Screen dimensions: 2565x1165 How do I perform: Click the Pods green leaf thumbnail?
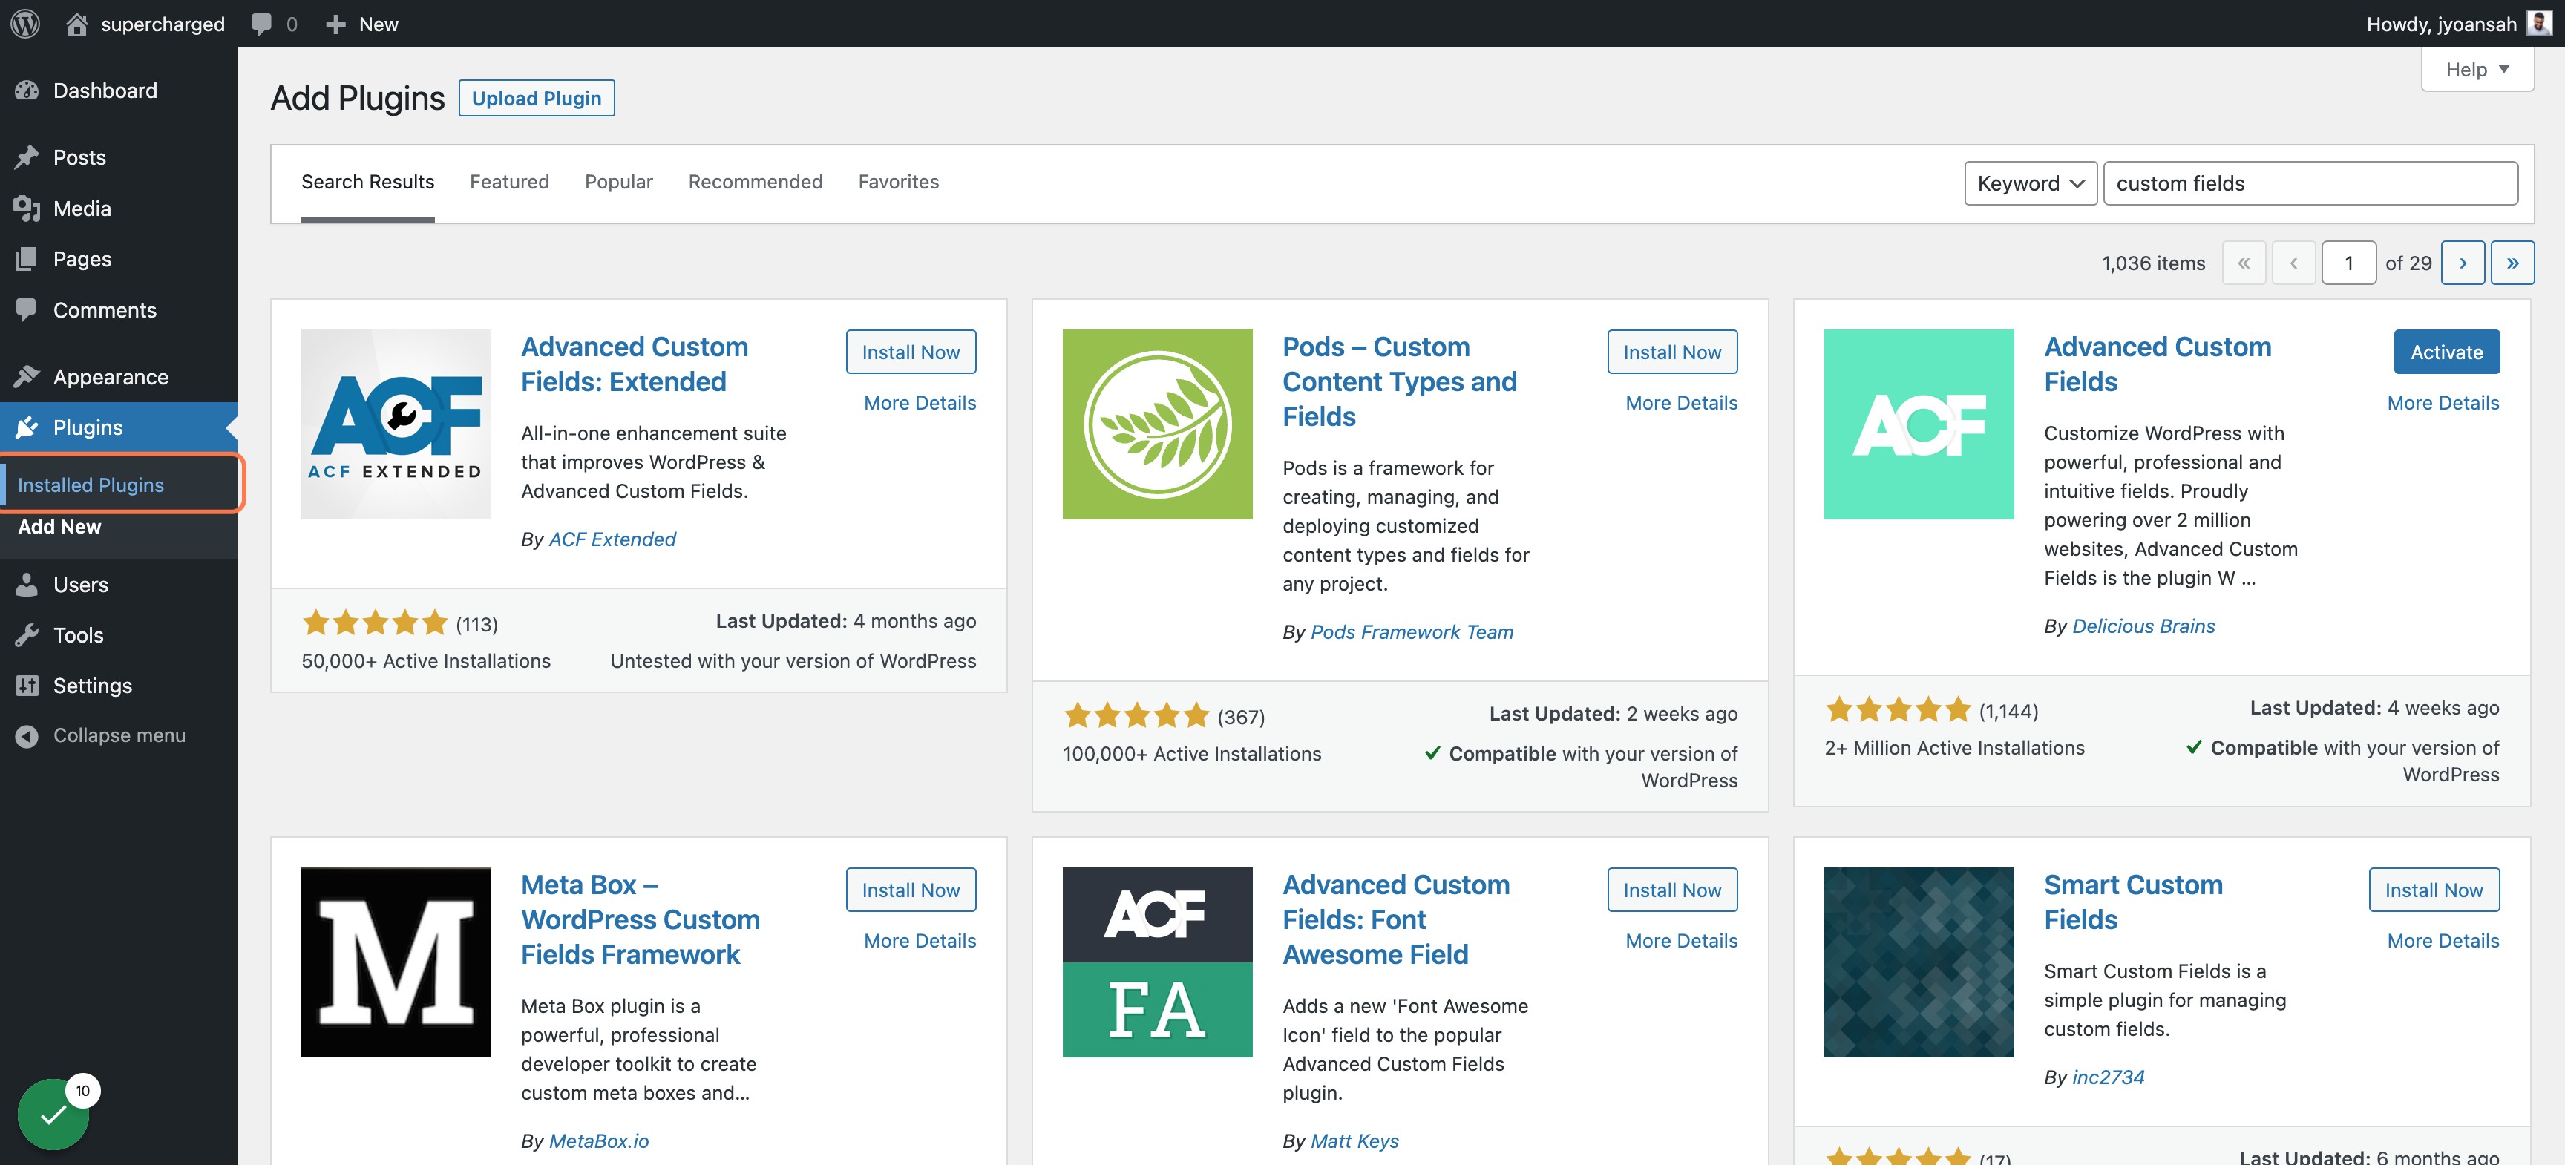1157,424
